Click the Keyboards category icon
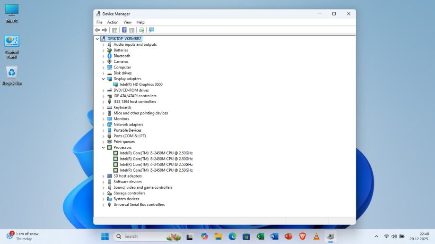Image resolution: width=435 pixels, height=244 pixels. (x=110, y=108)
